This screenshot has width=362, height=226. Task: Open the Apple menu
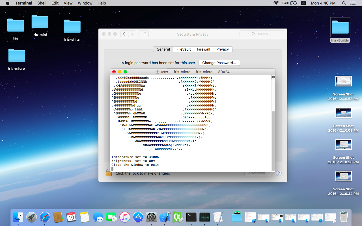(8, 3)
